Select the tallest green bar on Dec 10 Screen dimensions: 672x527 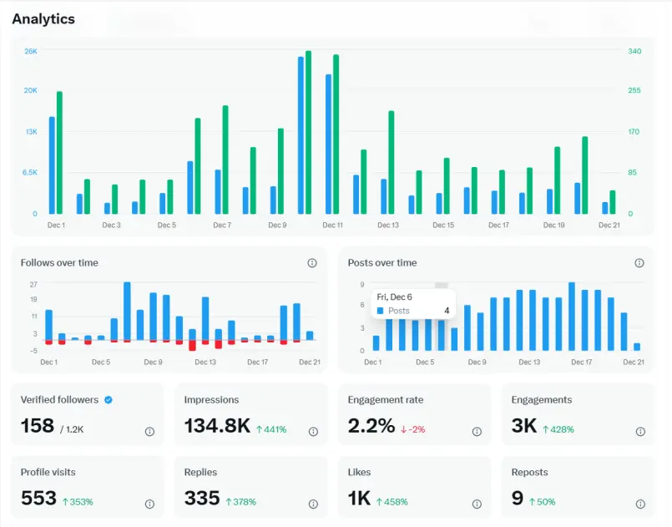pos(308,132)
